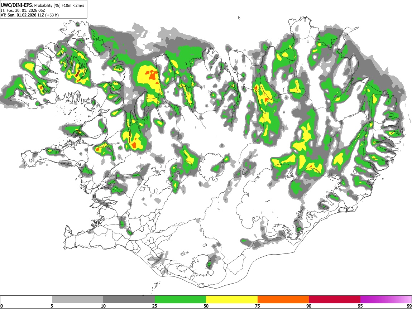Click the yellow 50–75% legend swatch
Screen dimensions: 412x309
(x=232, y=299)
